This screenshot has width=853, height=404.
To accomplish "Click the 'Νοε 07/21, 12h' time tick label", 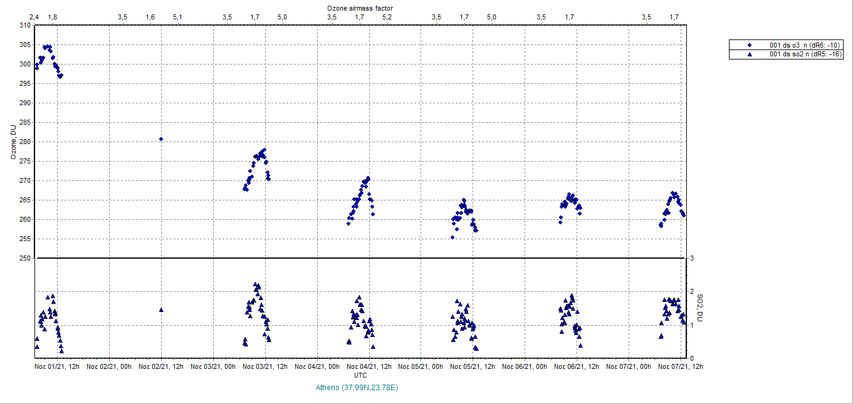I will coord(680,366).
